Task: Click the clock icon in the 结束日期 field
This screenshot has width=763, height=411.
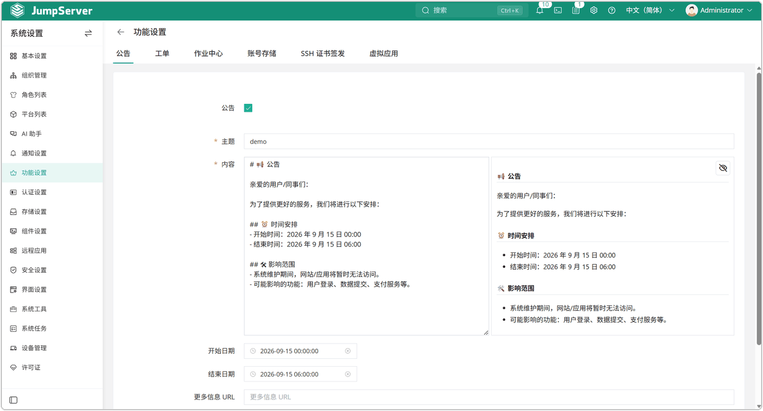Action: [253, 374]
